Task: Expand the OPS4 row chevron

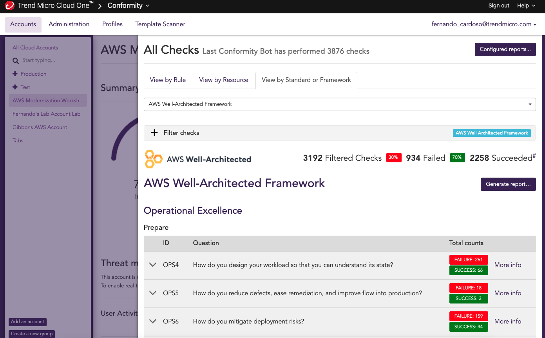Action: (153, 265)
